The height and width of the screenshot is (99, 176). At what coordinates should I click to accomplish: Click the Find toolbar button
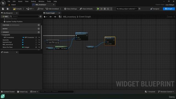[x=40, y=9]
